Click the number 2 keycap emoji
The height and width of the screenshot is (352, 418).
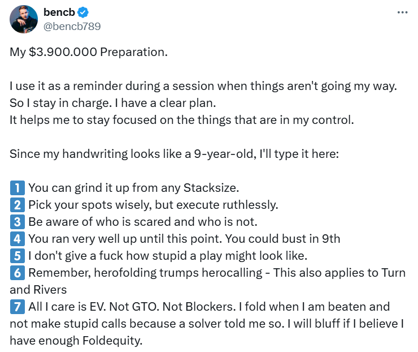point(16,205)
